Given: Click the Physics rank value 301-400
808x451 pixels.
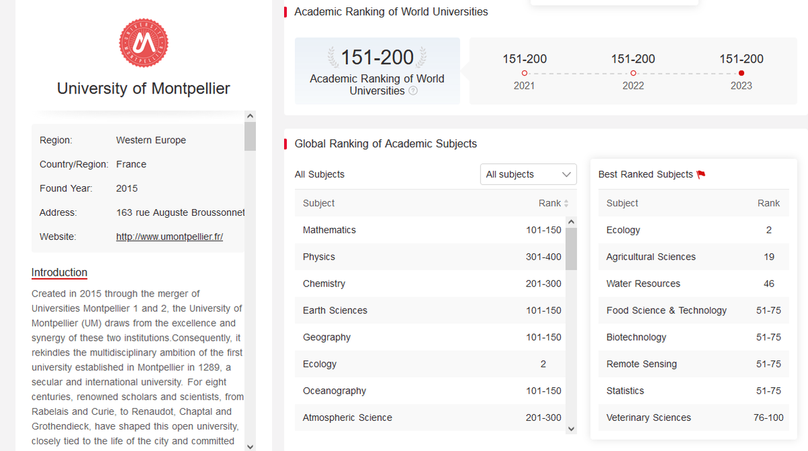Looking at the screenshot, I should tap(543, 257).
